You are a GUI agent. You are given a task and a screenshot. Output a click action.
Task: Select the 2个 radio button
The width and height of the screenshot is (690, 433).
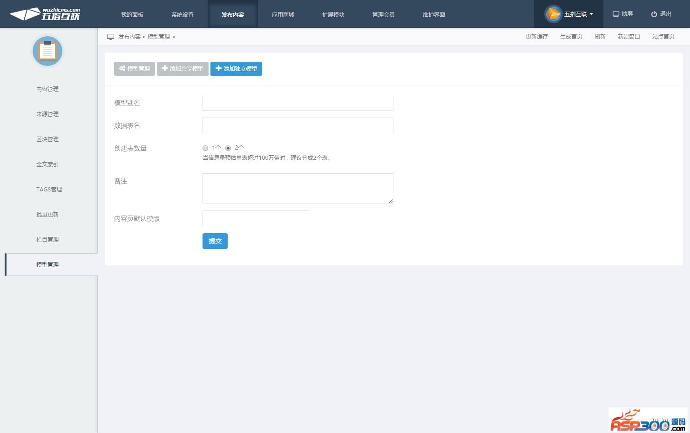point(228,148)
